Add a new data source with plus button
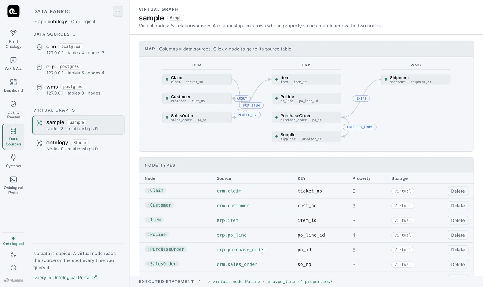 pos(118,11)
